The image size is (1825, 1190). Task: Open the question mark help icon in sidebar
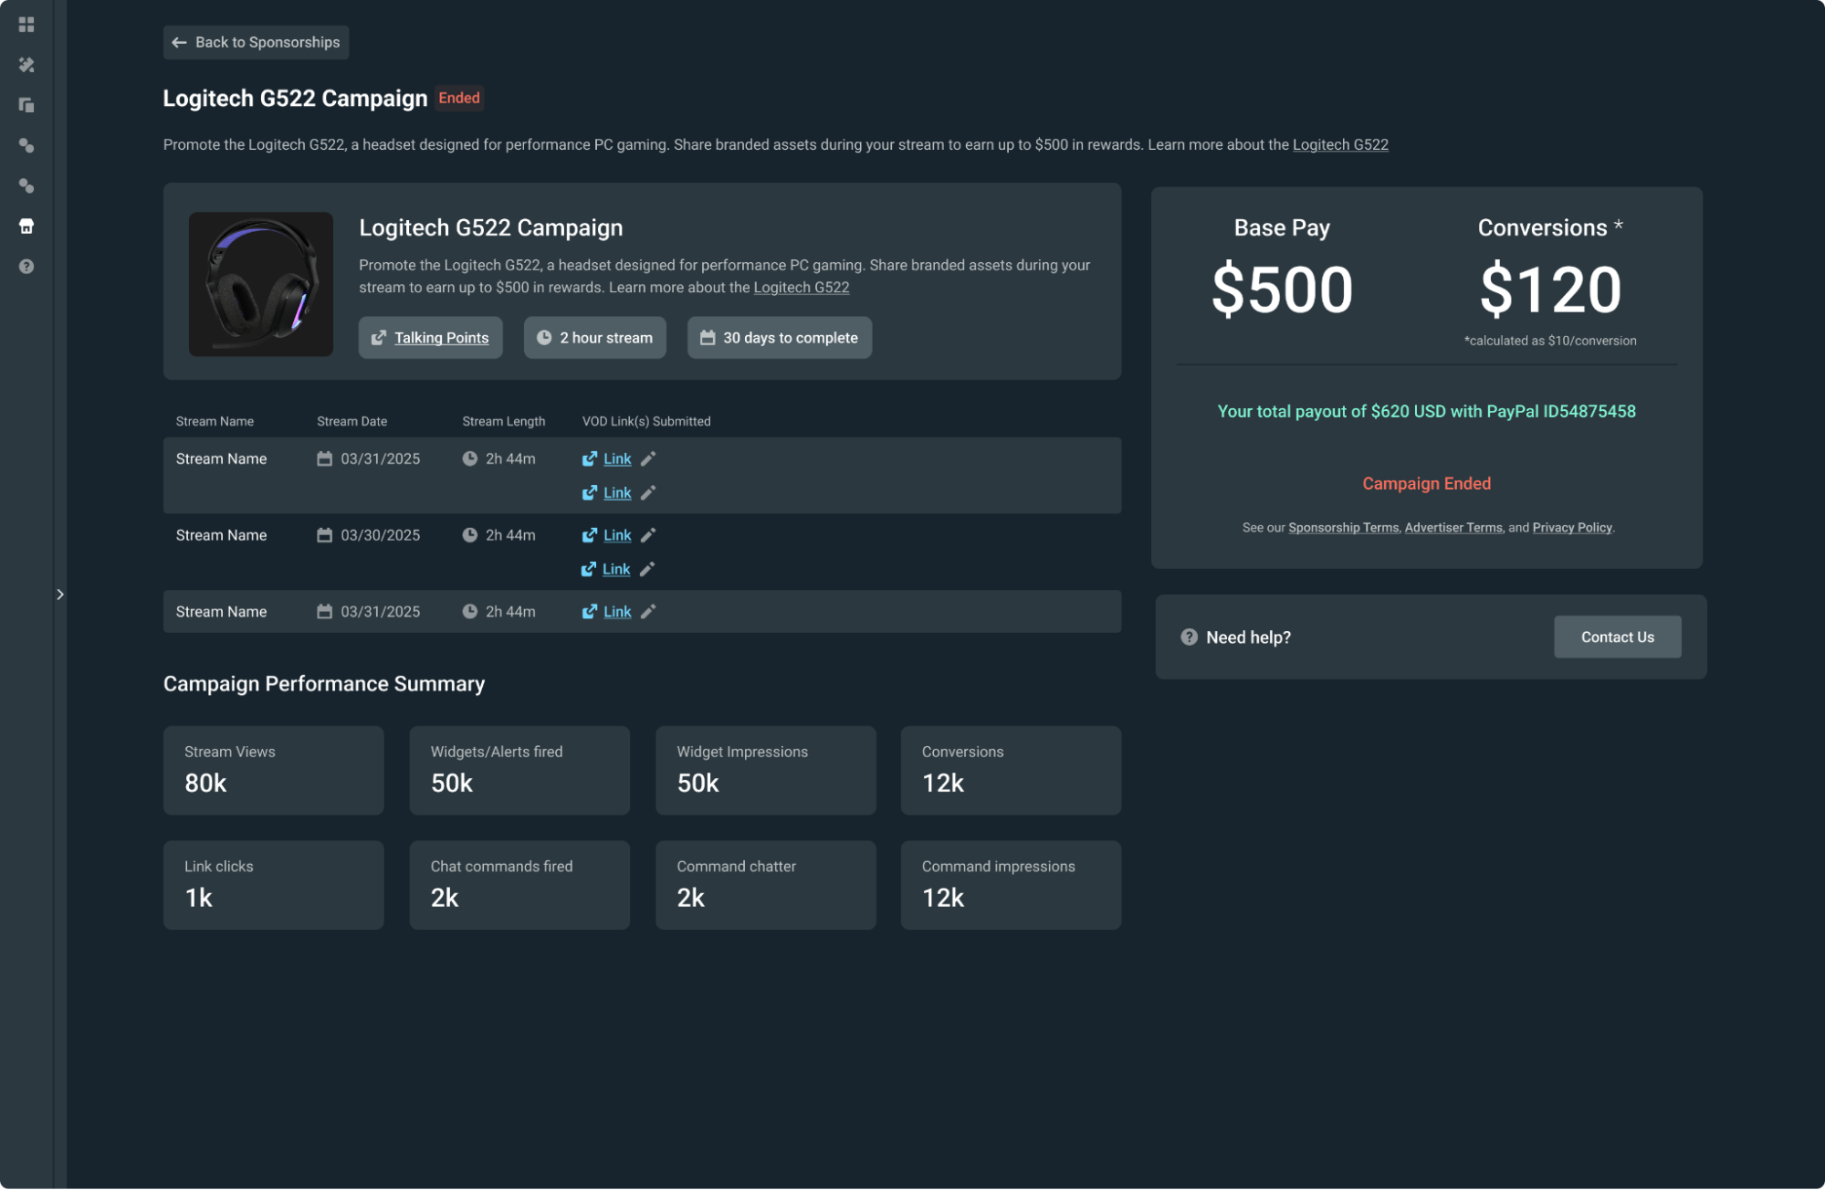click(x=26, y=267)
